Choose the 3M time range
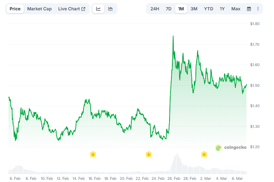The height and width of the screenshot is (182, 274). point(194,9)
